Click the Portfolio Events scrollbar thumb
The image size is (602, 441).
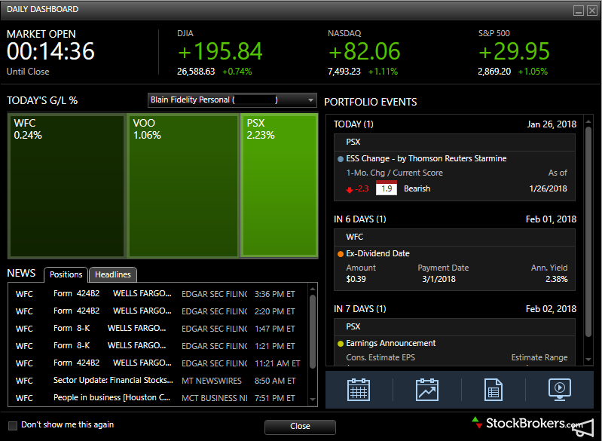pos(588,232)
